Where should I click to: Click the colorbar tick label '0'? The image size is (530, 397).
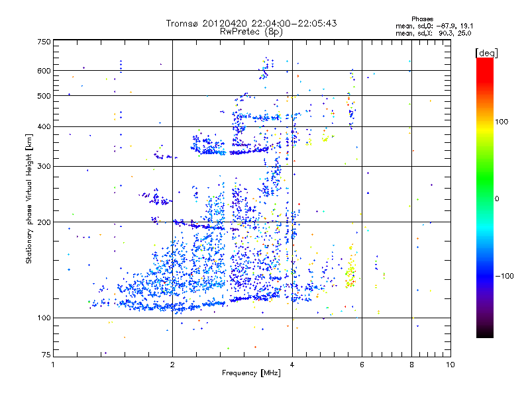pyautogui.click(x=497, y=199)
